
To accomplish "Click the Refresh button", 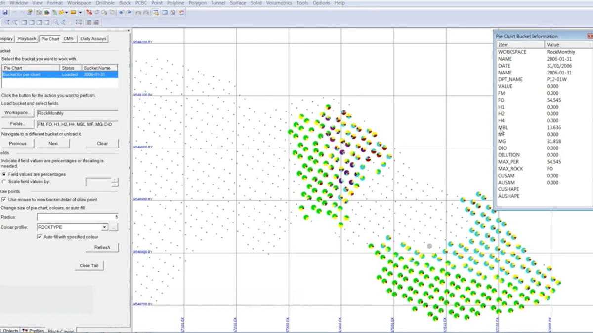I will (102, 247).
